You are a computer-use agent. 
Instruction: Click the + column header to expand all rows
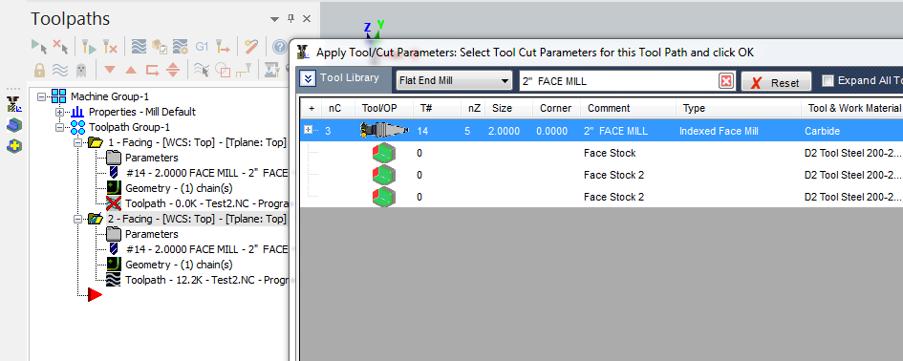point(312,108)
